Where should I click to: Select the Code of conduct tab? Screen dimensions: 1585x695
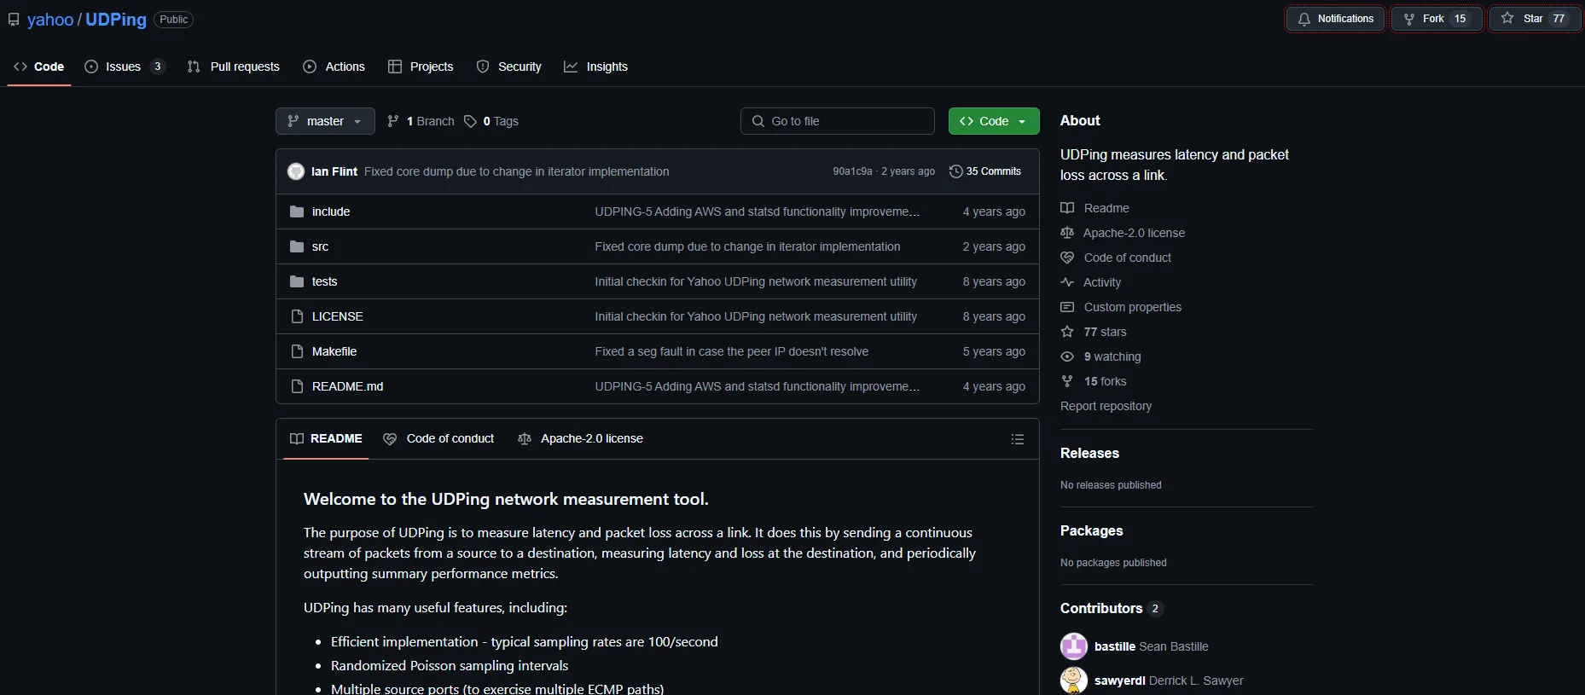(x=438, y=438)
